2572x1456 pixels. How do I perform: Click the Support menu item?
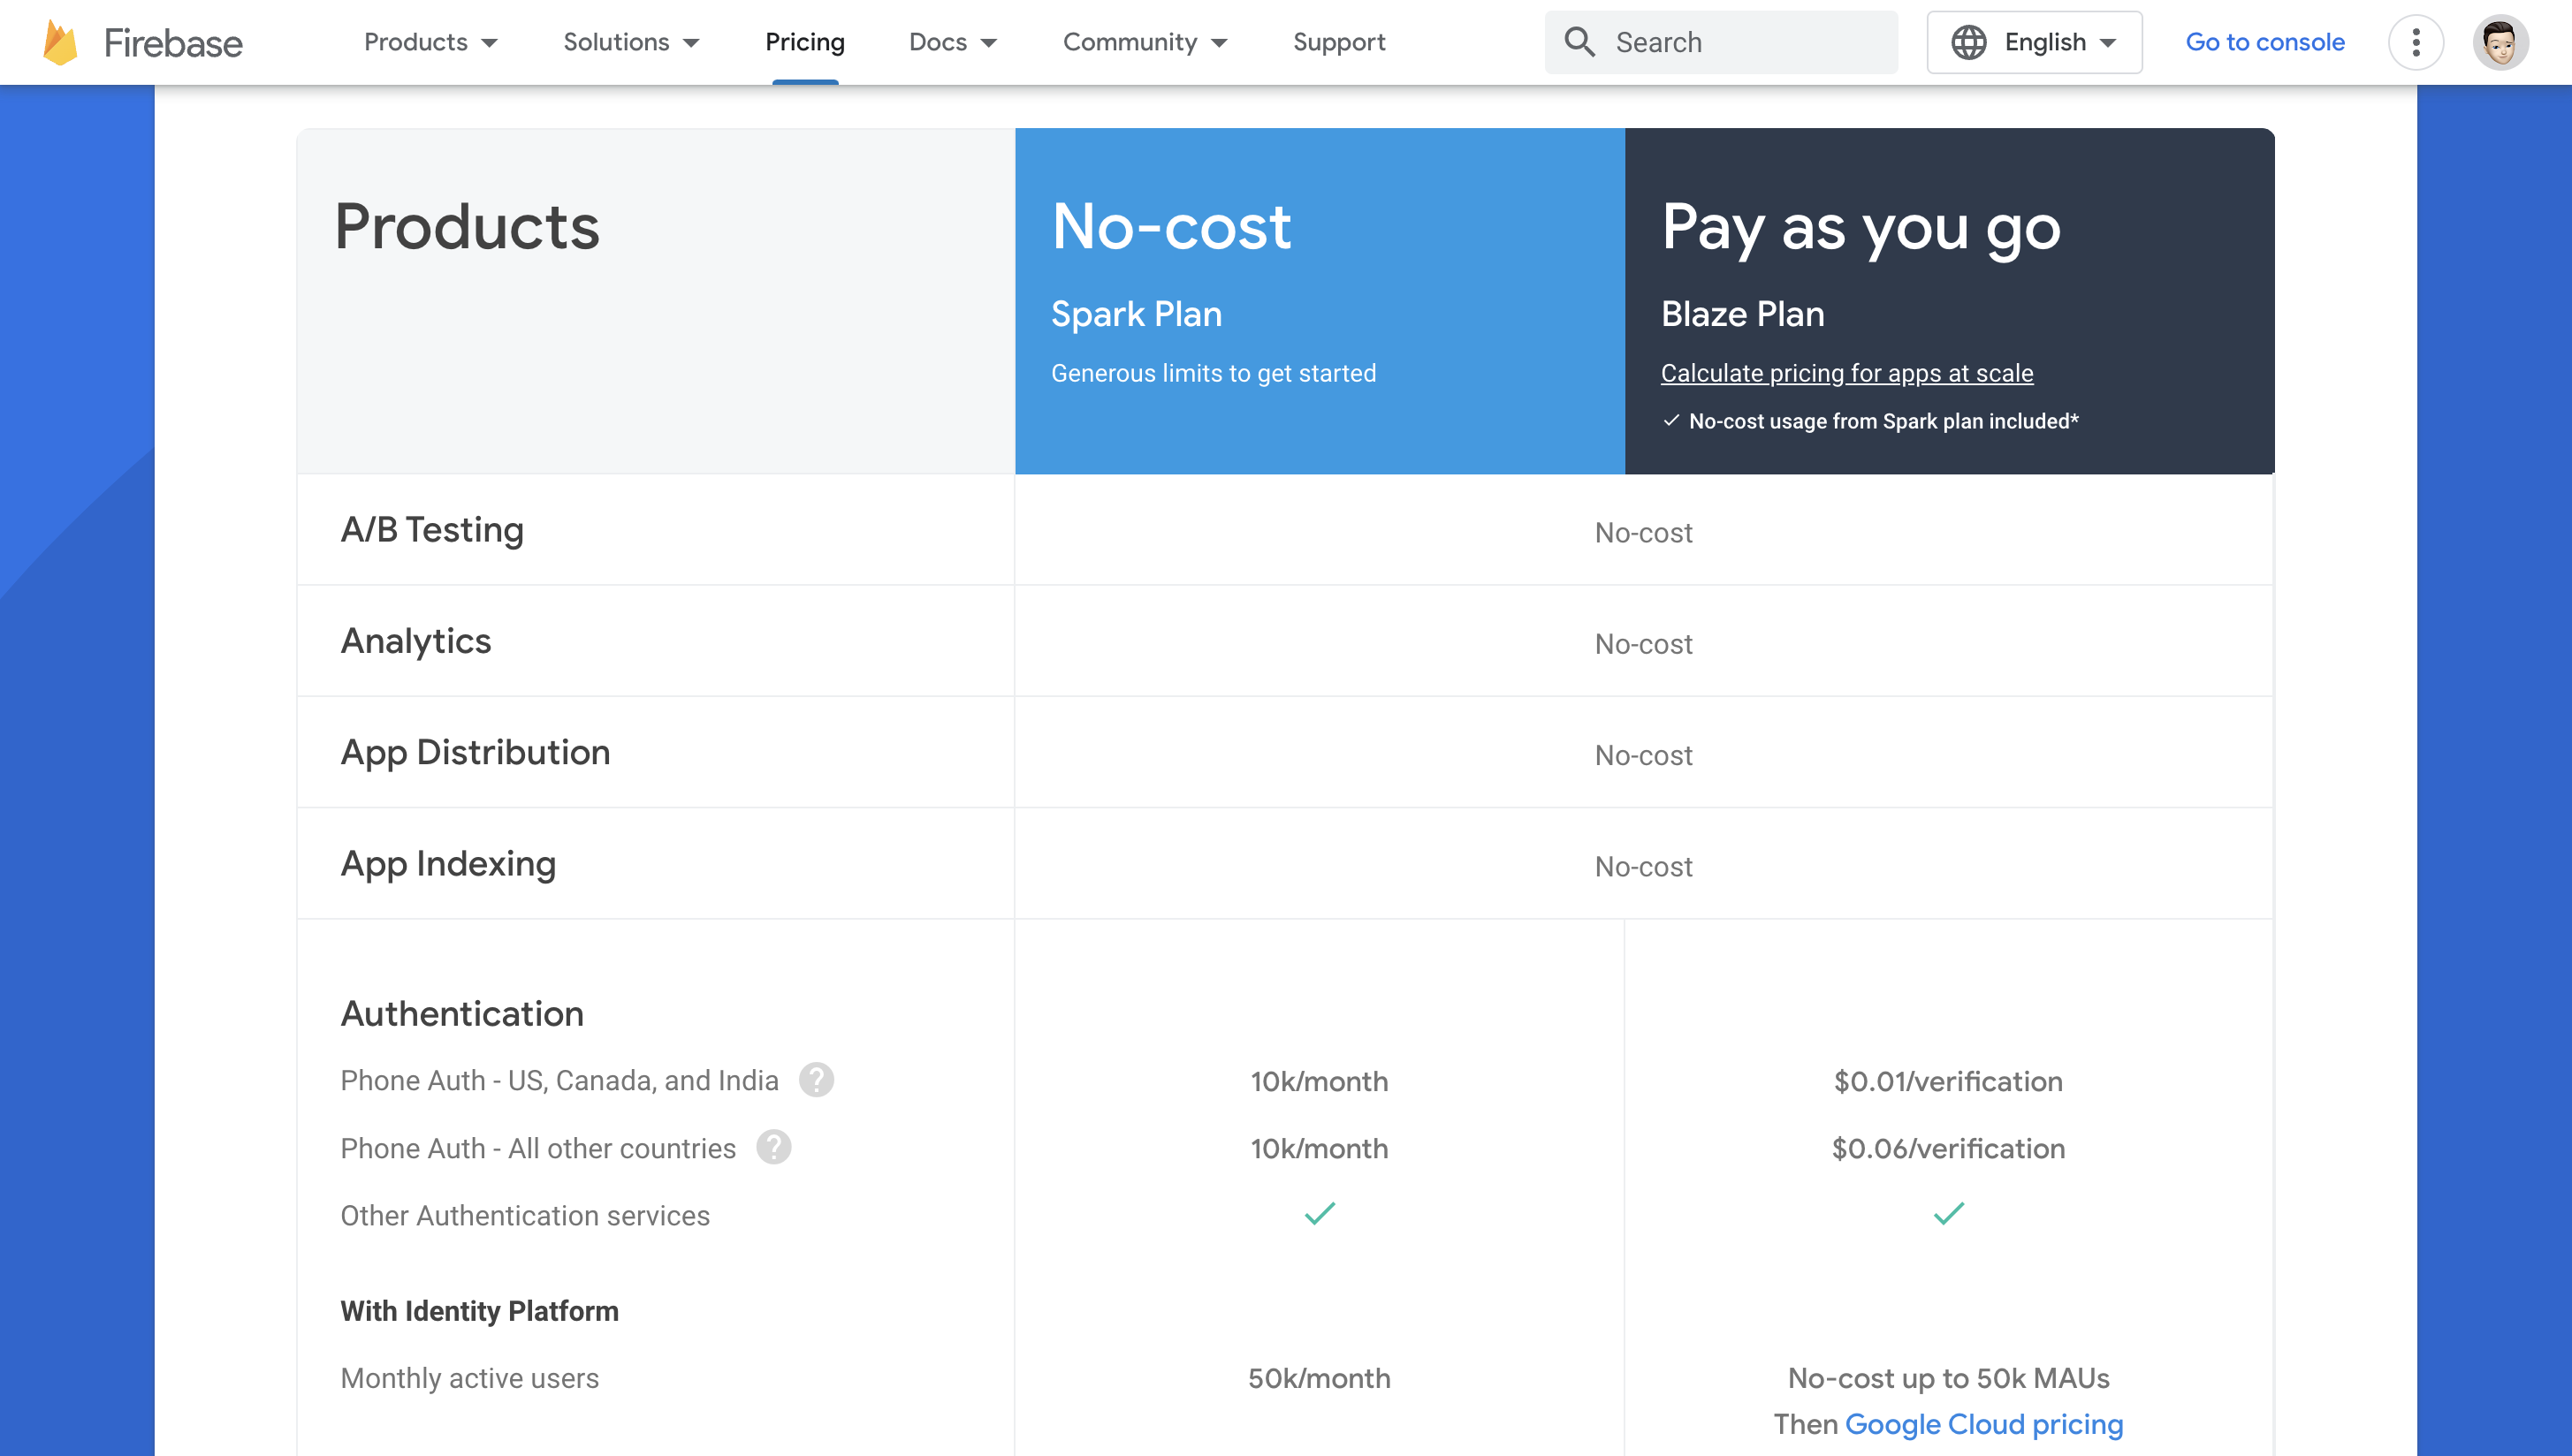(1337, 41)
